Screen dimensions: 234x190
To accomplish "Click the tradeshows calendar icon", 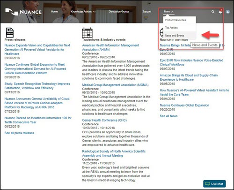I will click(x=87, y=33).
